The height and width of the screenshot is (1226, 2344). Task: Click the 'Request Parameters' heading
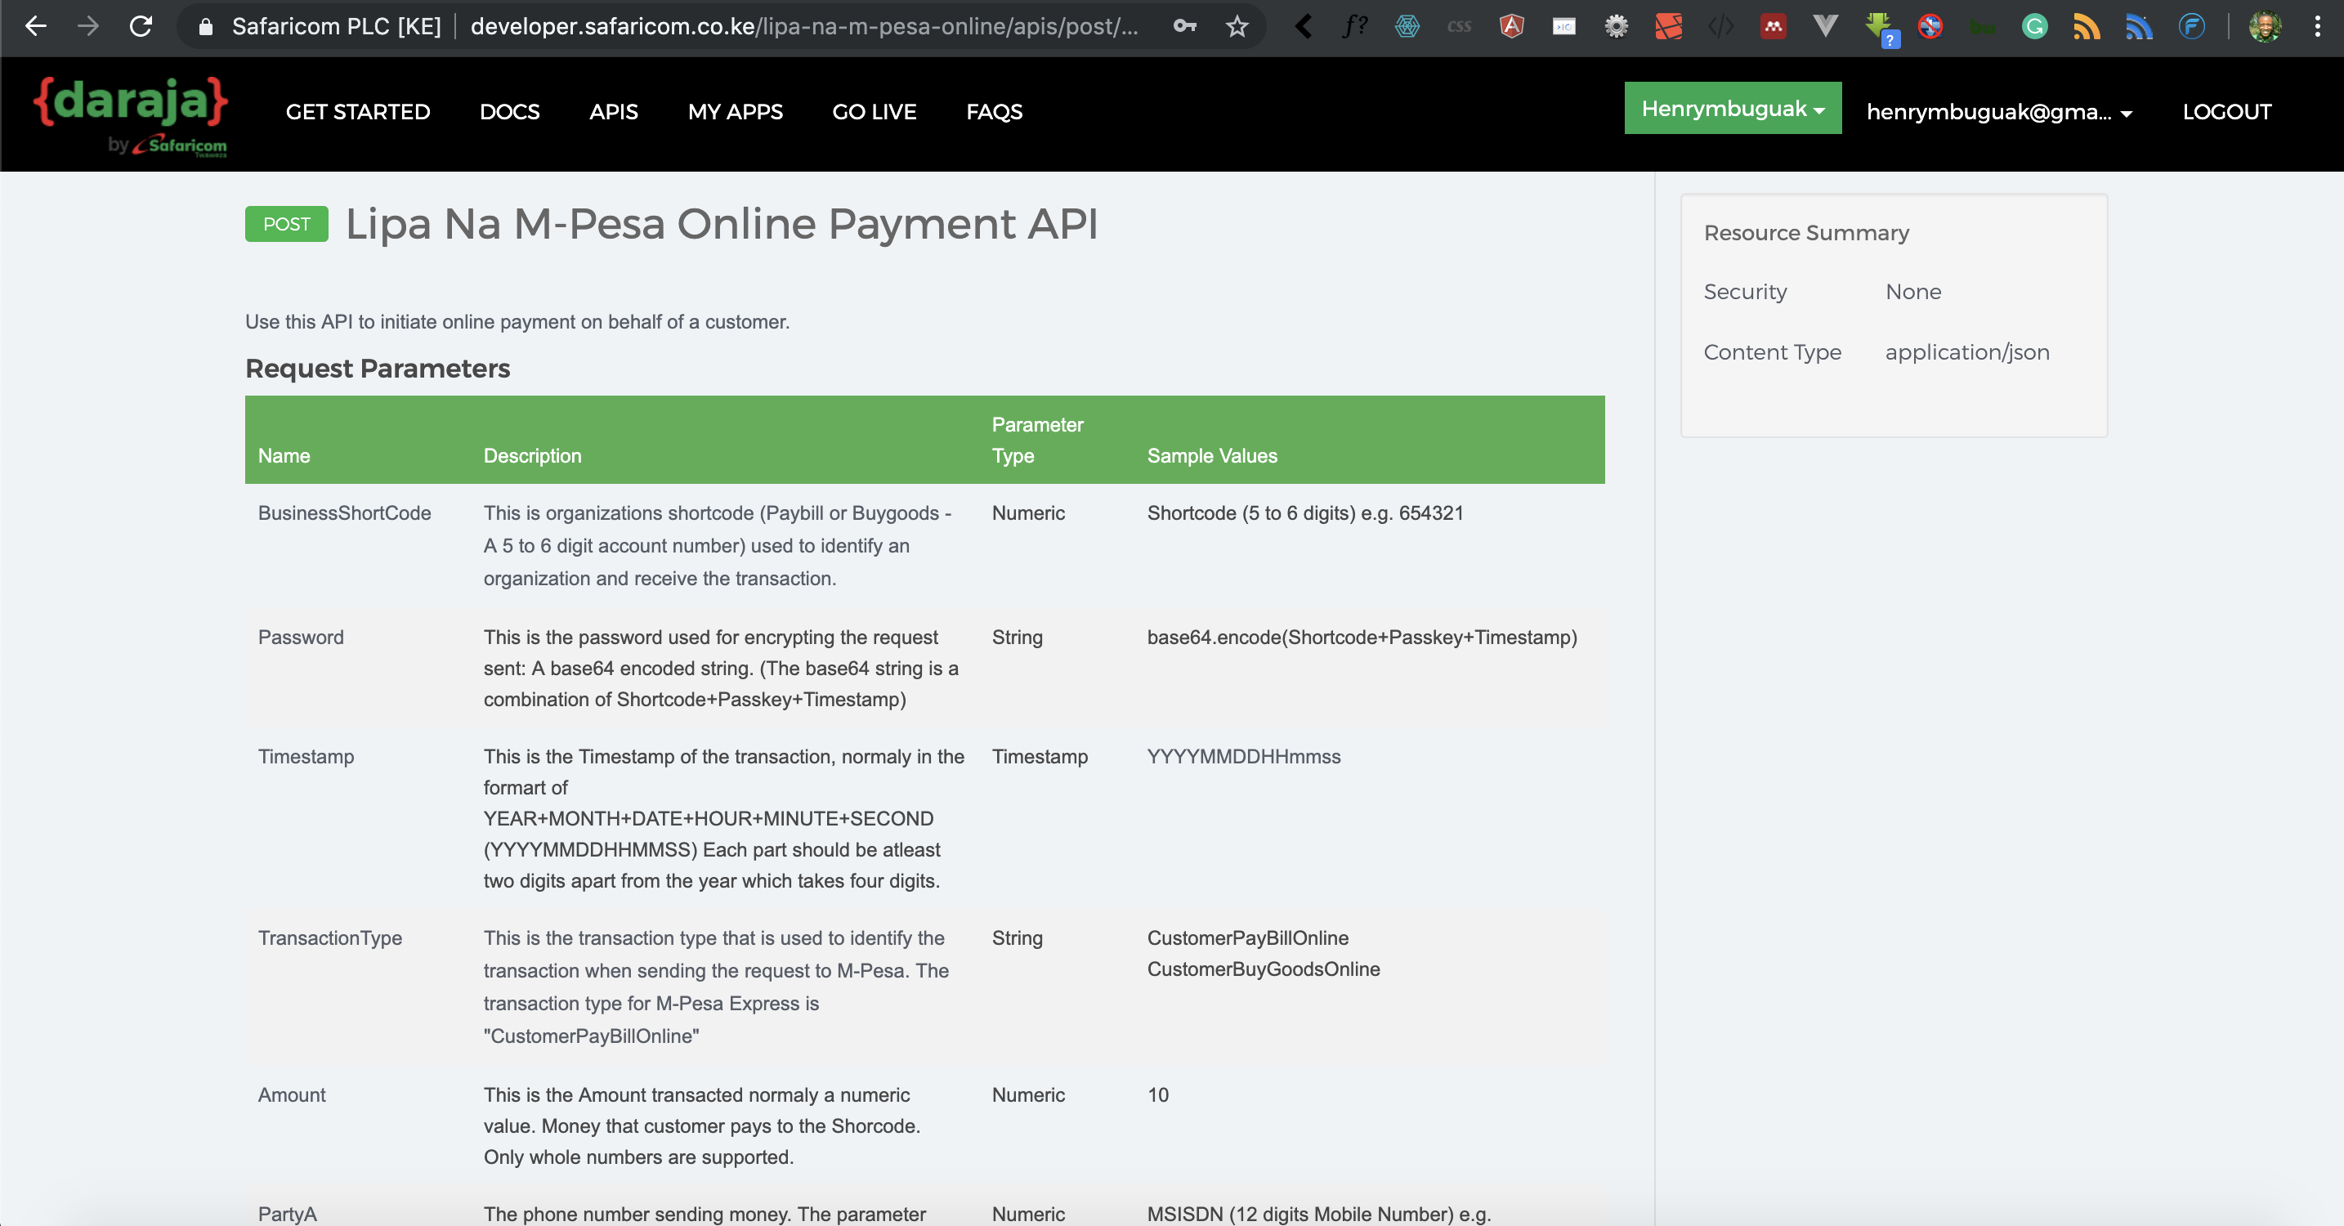coord(378,368)
